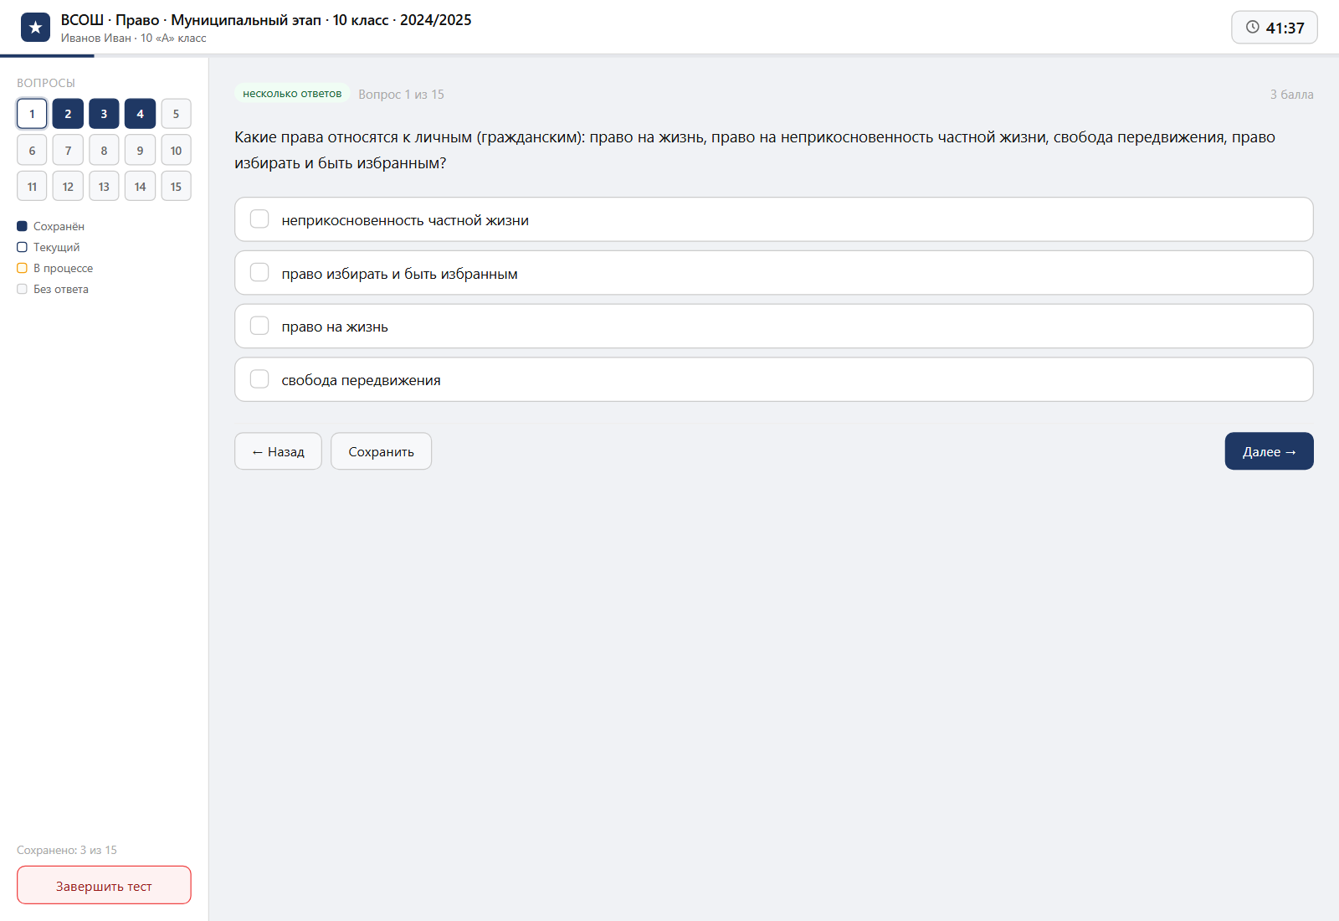The width and height of the screenshot is (1339, 921).
Task: Click the '3 балла' score label
Action: [1291, 95]
